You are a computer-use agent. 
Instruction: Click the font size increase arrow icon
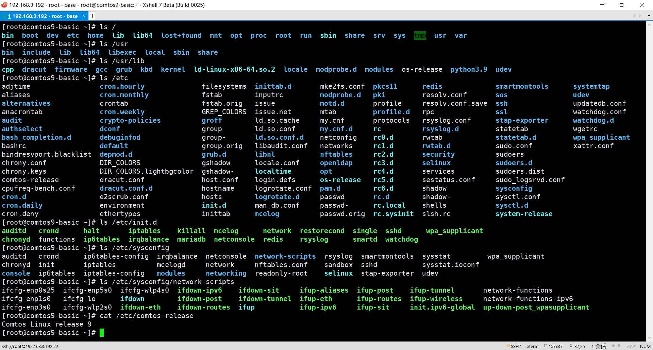[613, 346]
